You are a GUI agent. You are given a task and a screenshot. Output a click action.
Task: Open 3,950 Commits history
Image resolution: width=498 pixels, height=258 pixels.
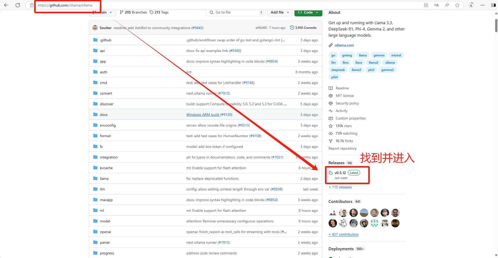303,28
